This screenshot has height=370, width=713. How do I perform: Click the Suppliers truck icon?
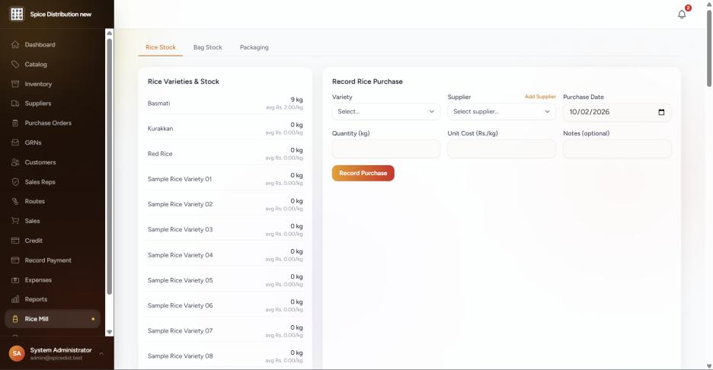point(15,104)
